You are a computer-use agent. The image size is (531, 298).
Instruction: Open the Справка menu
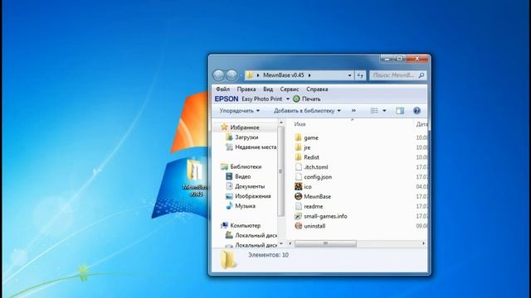(317, 89)
